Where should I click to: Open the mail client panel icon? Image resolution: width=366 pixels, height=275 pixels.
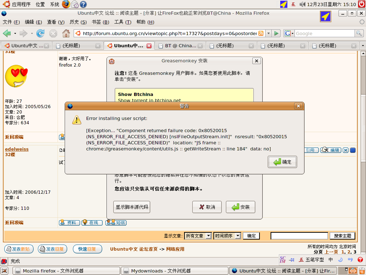pyautogui.click(x=75, y=4)
